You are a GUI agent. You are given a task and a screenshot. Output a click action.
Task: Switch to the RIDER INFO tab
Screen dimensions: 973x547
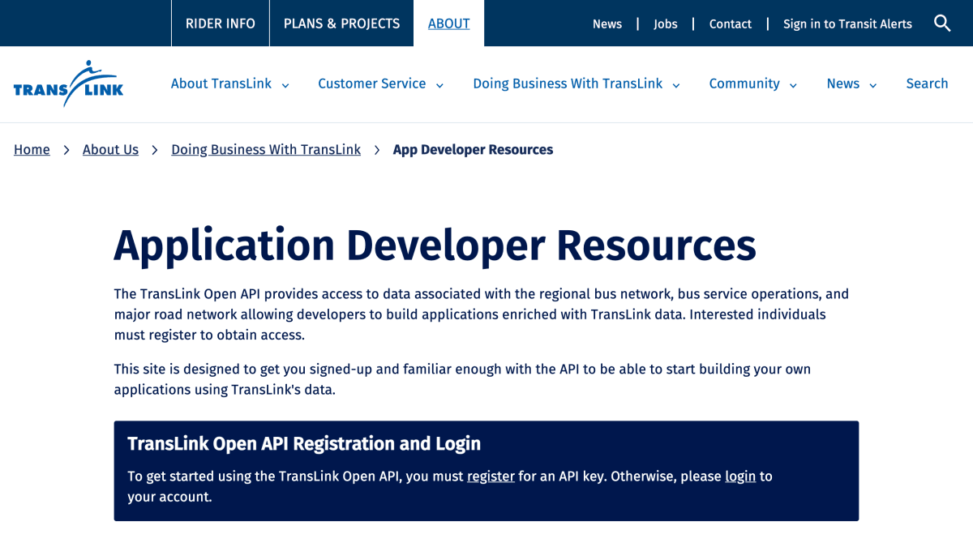[x=221, y=24]
